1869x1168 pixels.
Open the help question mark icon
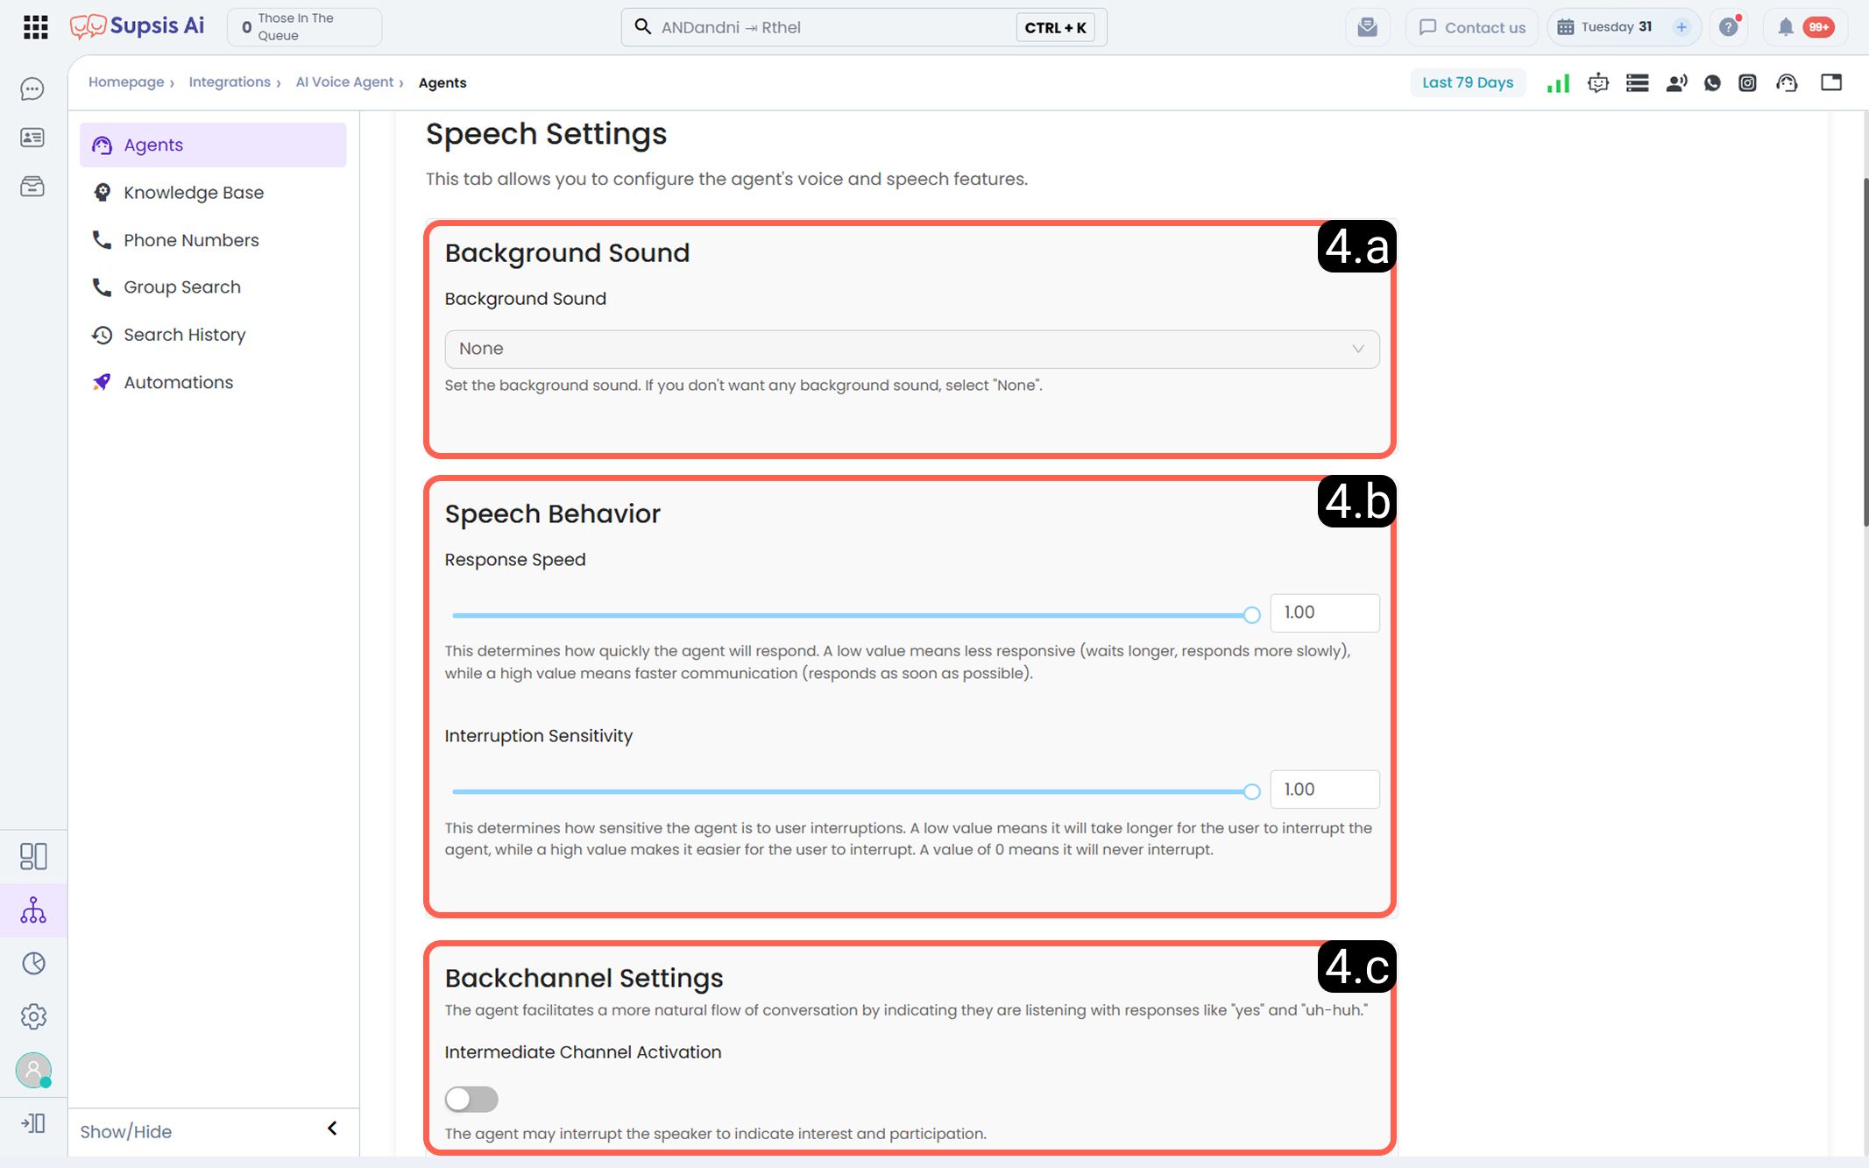coord(1728,27)
